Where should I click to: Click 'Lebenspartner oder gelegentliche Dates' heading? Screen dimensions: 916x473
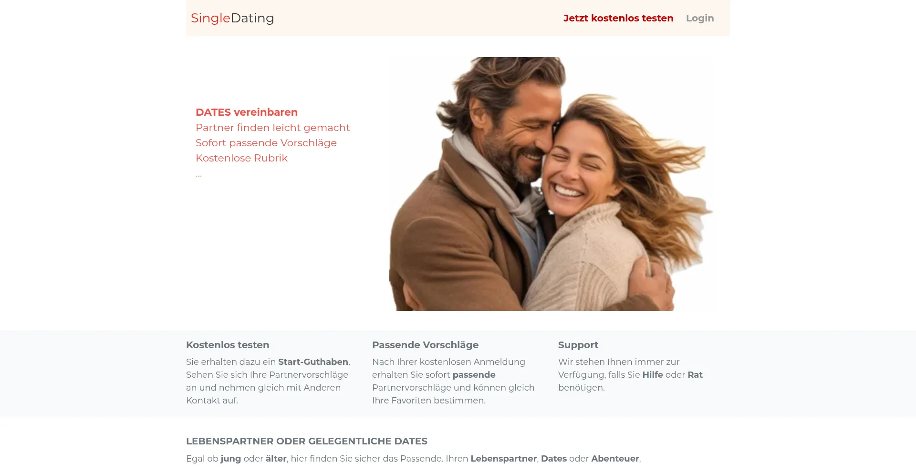click(x=307, y=441)
